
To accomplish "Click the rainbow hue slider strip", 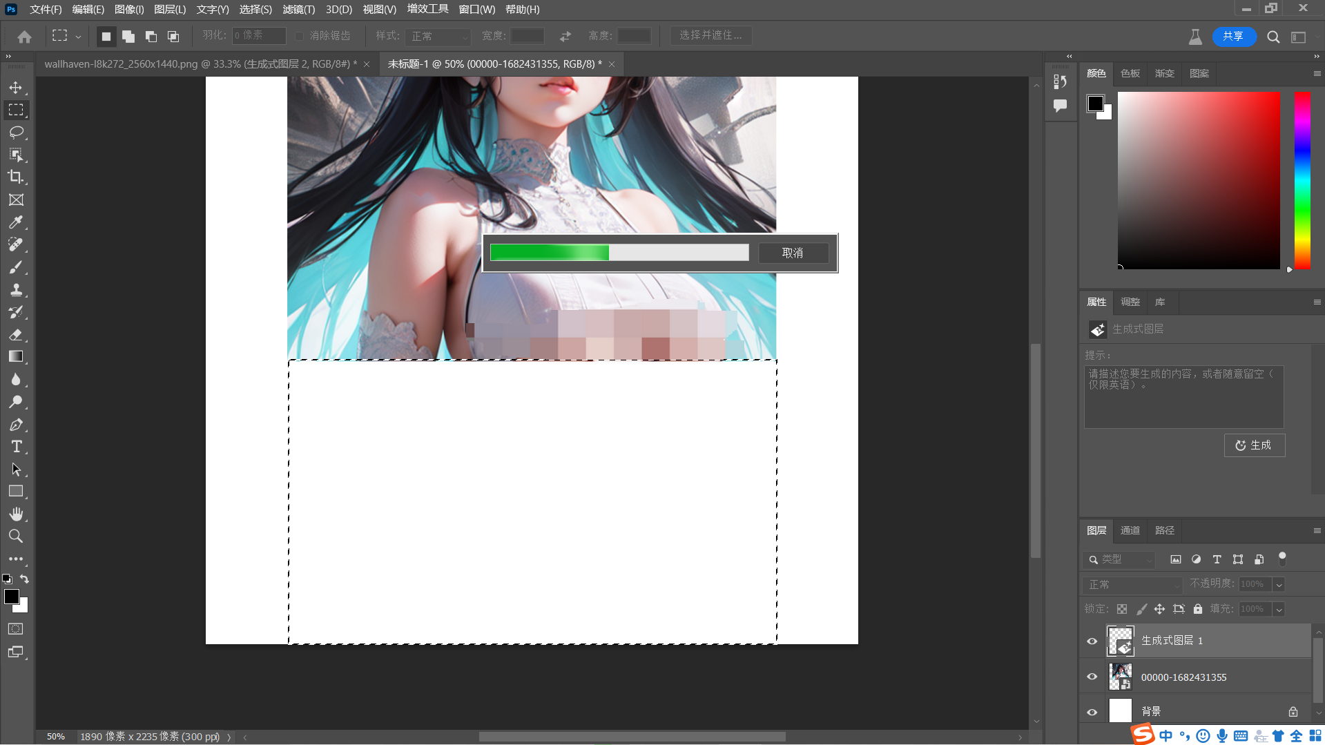I will click(1302, 180).
